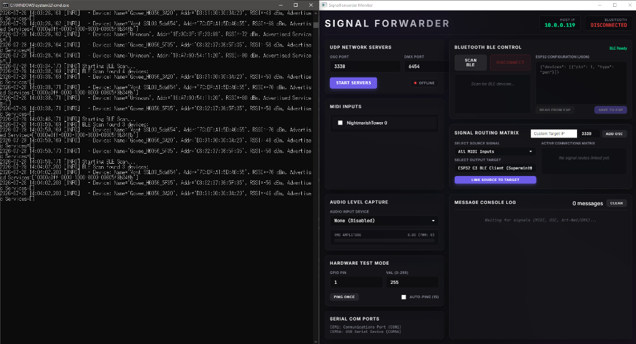Click the BLE Ready status text
The width and height of the screenshot is (636, 344).
618,48
